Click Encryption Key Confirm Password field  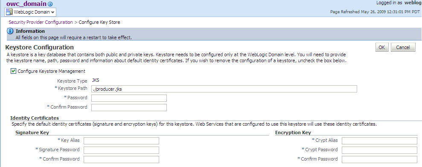coord(379,159)
